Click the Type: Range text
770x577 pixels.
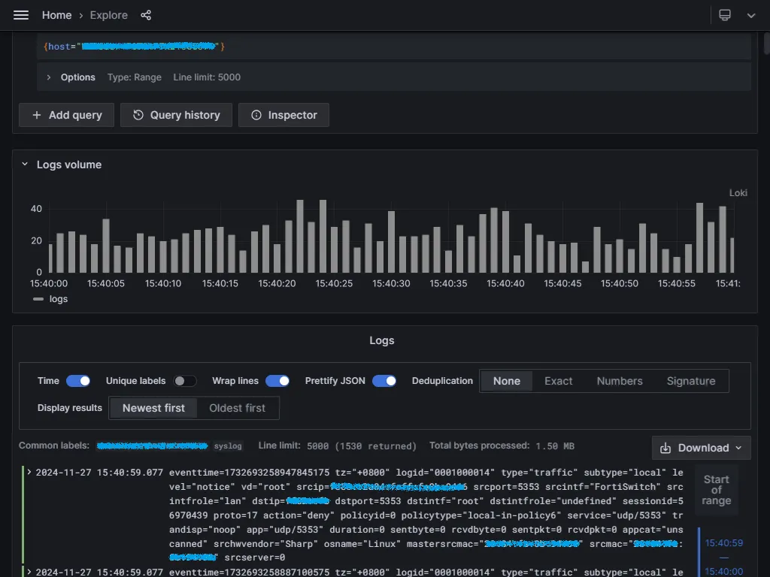[x=134, y=77]
